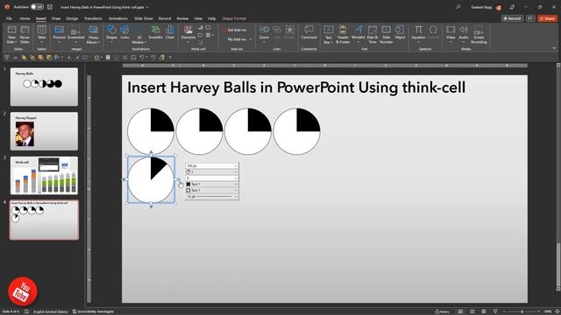Insert a Chart
The height and width of the screenshot is (315, 561).
tap(170, 33)
